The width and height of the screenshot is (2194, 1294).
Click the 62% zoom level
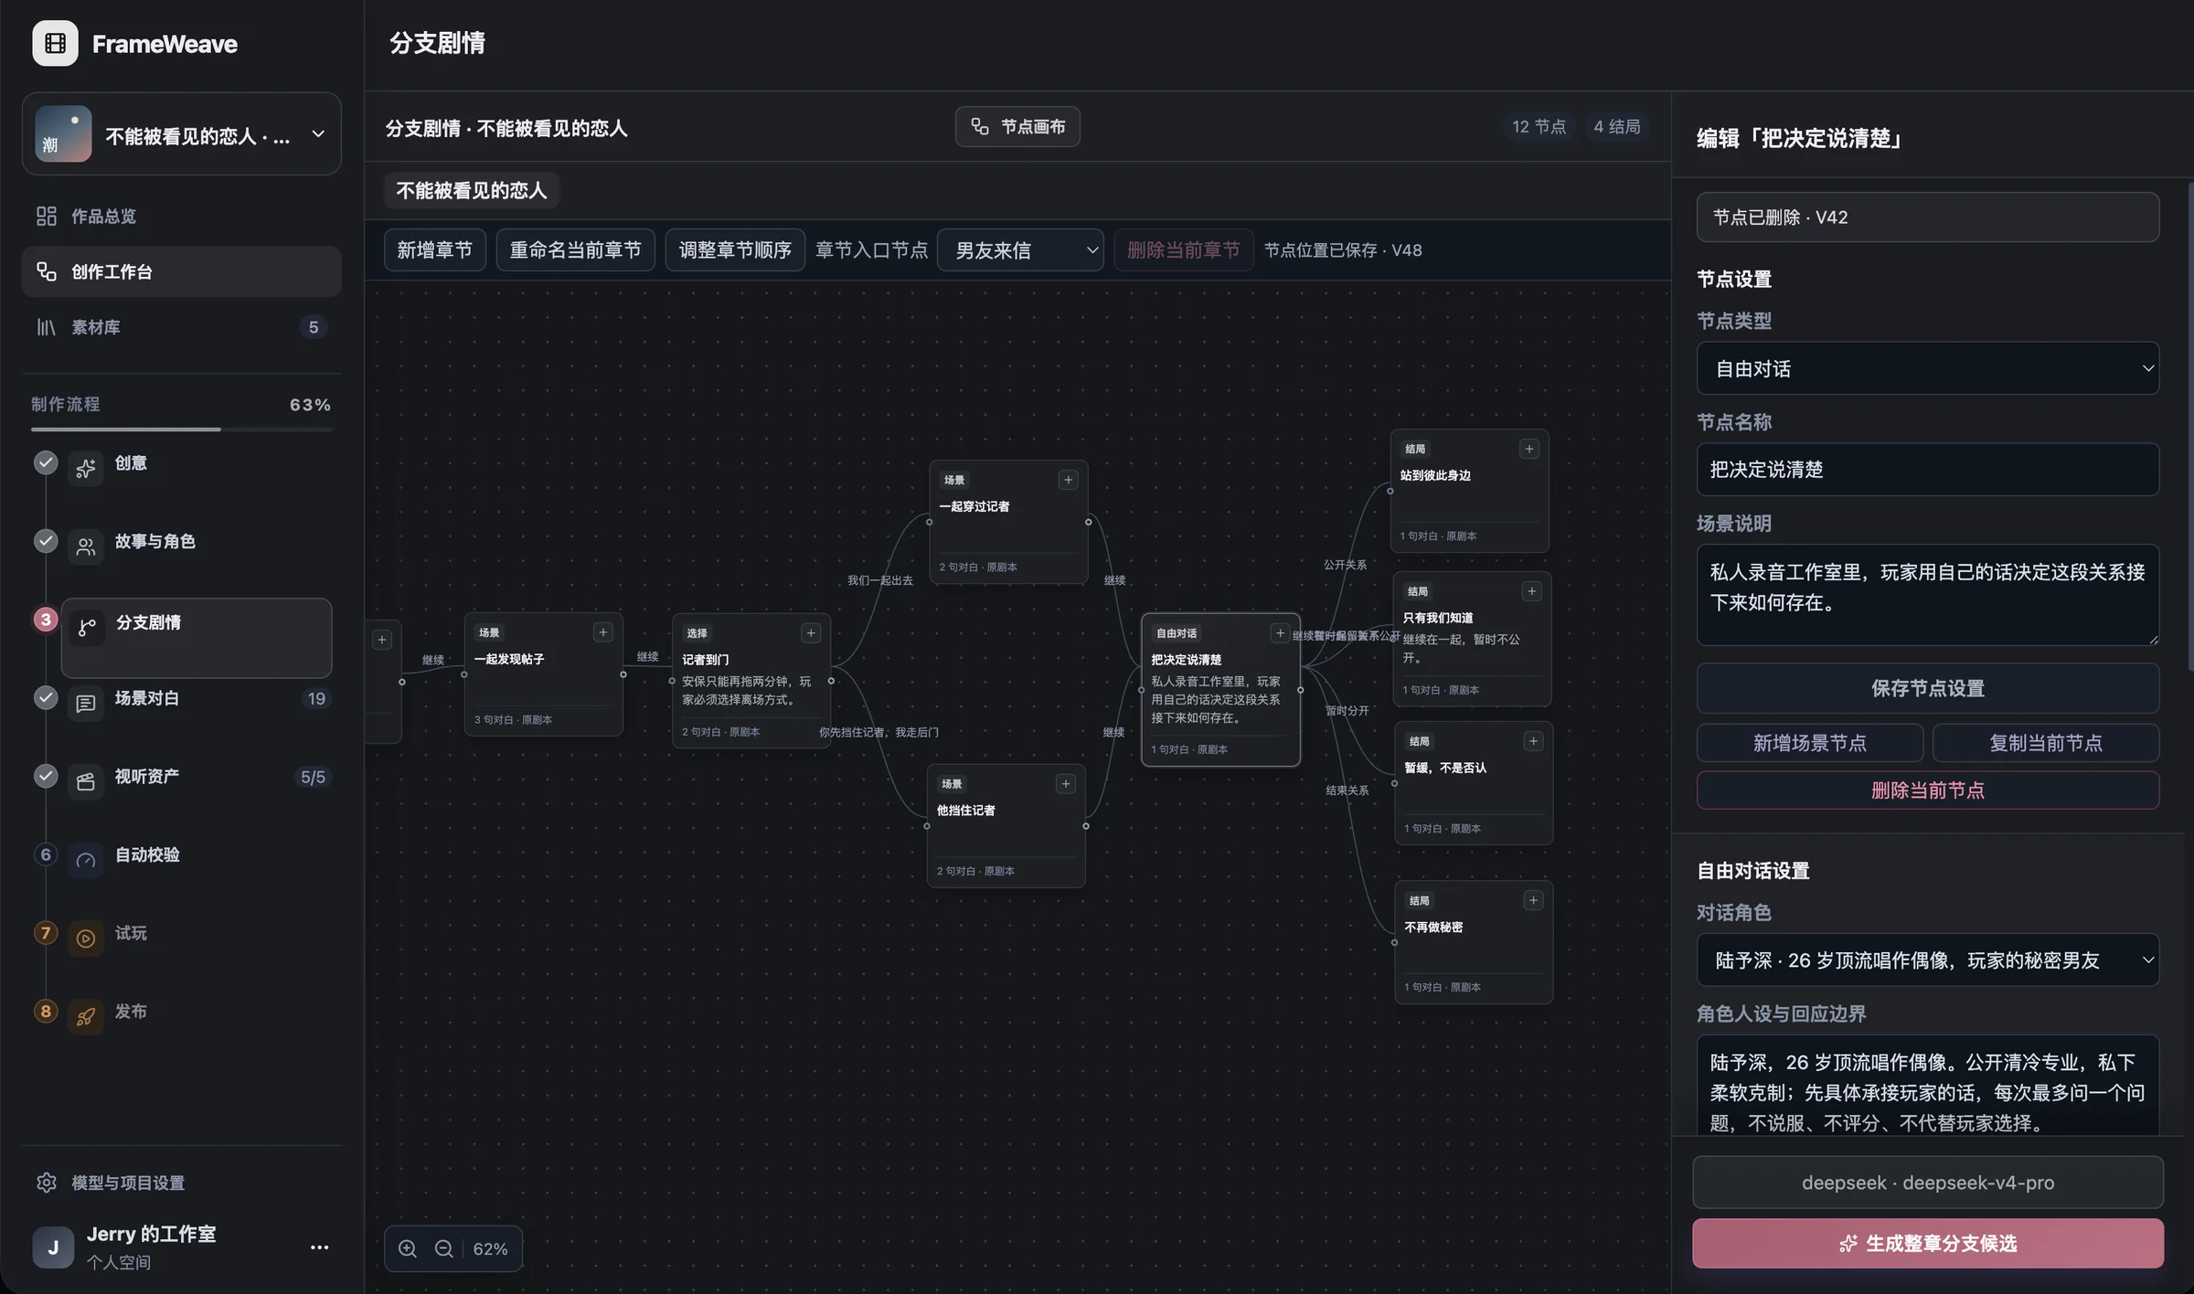[x=490, y=1248]
